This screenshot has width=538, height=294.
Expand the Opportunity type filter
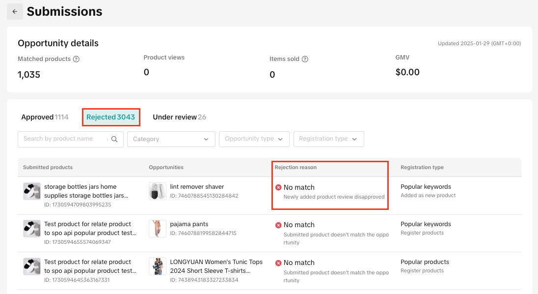point(253,139)
